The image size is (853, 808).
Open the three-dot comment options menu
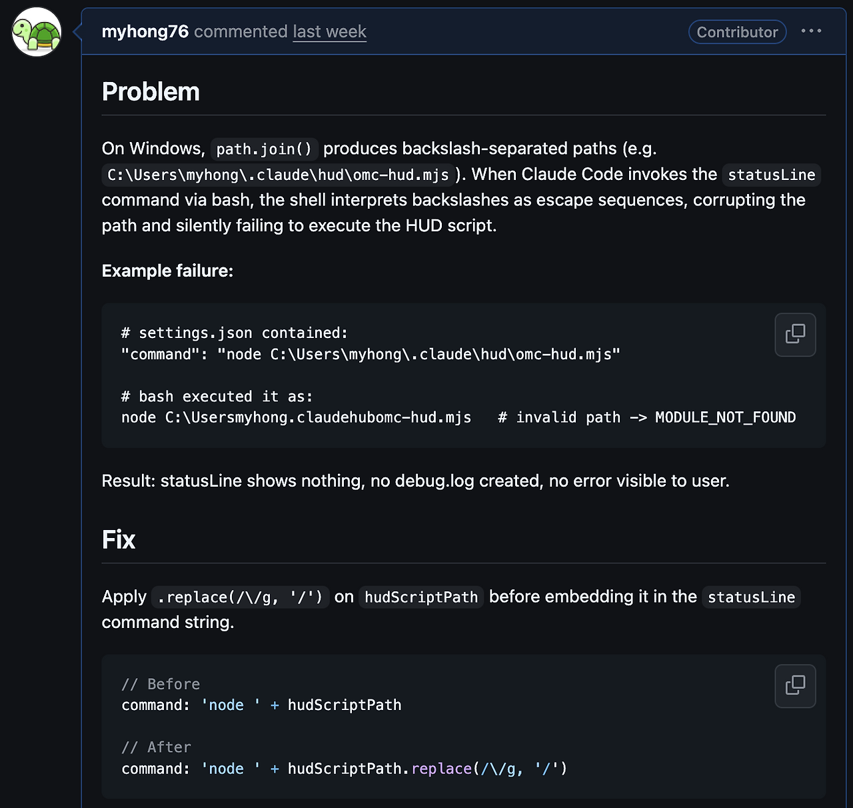811,31
